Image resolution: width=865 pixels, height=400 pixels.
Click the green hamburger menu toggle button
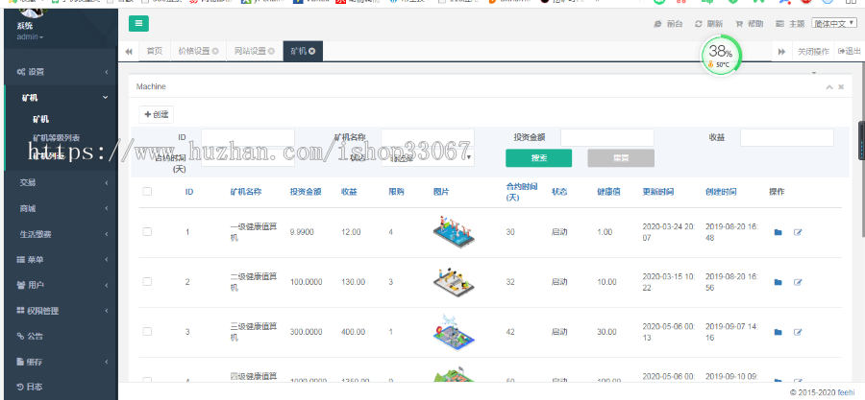(x=138, y=23)
